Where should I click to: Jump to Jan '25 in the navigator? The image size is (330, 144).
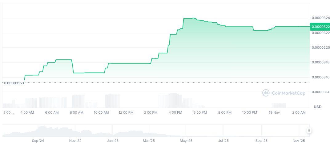coord(113,141)
